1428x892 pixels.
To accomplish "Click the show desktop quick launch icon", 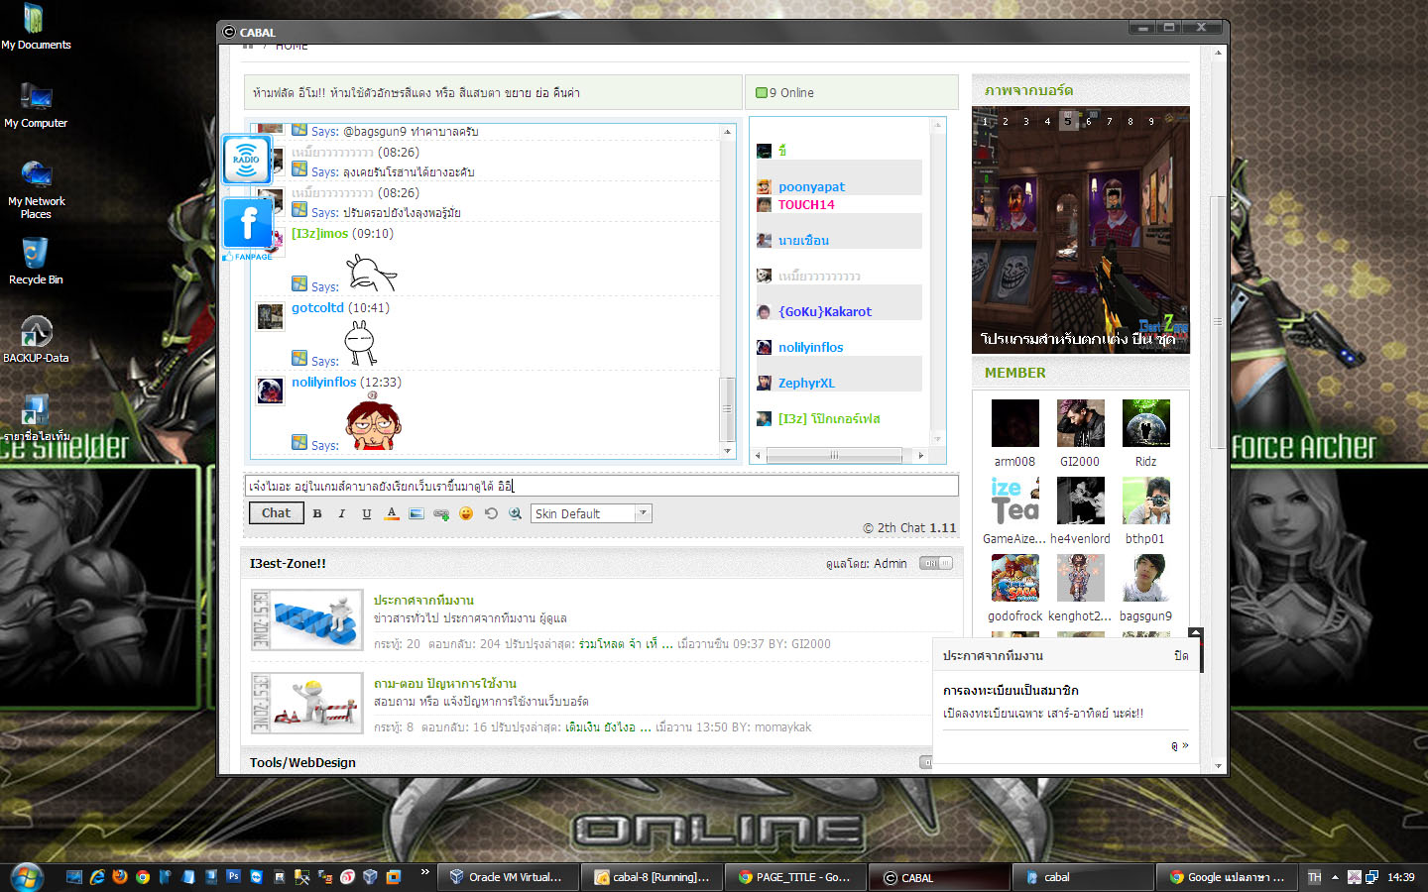I will point(74,877).
